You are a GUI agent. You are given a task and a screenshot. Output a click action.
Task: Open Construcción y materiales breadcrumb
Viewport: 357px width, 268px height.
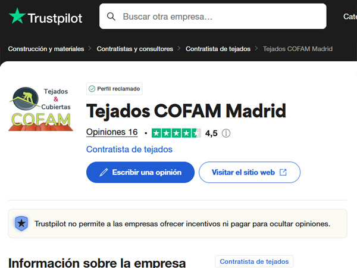click(x=46, y=49)
